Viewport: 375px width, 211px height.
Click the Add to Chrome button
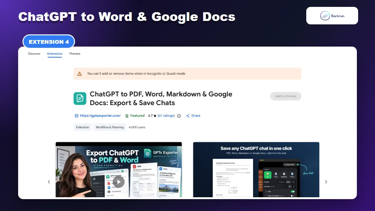[286, 96]
